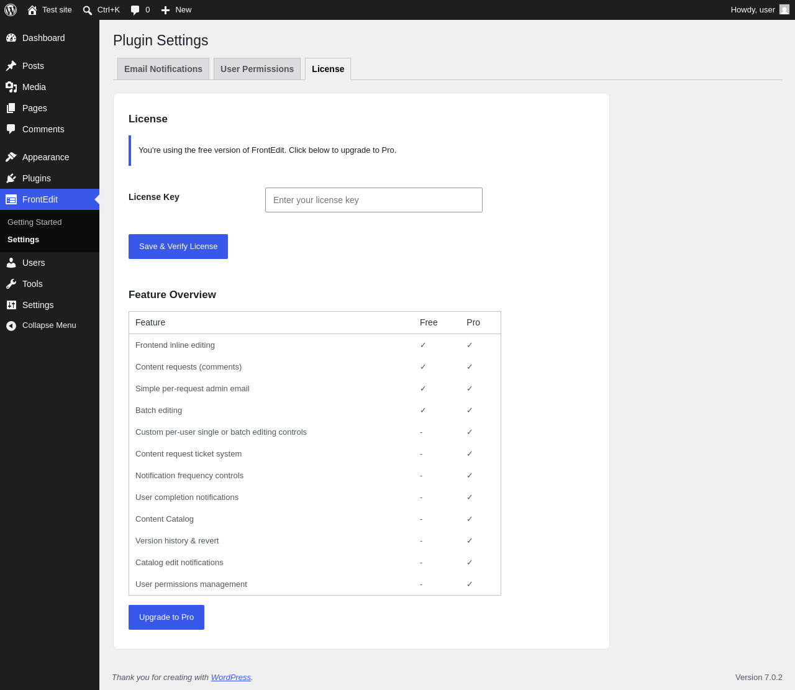Click the Comments sidebar icon

click(x=11, y=129)
